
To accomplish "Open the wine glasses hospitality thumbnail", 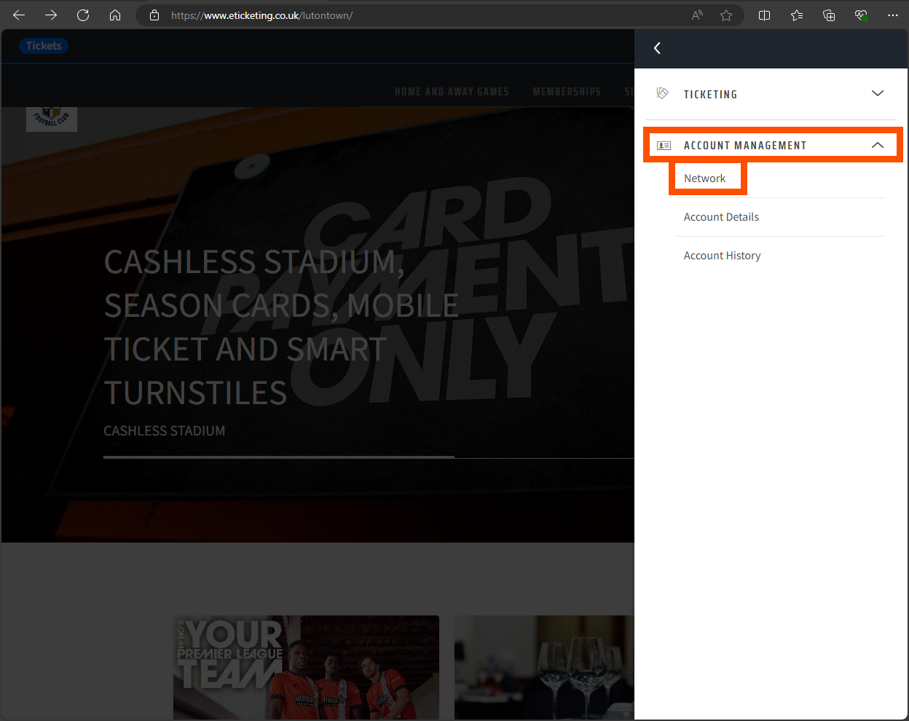I will tap(544, 668).
